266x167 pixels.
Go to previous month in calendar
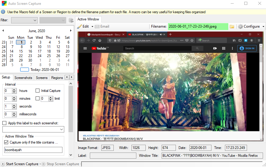[3, 31]
